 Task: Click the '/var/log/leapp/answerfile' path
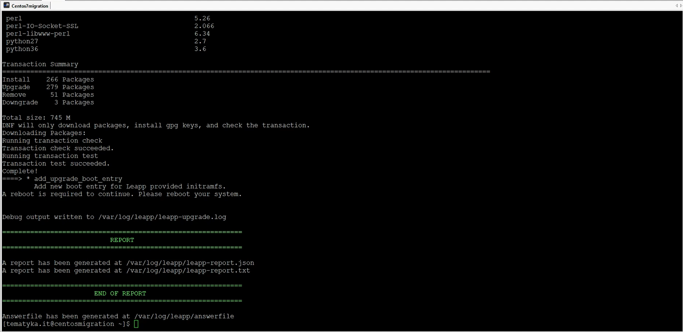coord(184,316)
